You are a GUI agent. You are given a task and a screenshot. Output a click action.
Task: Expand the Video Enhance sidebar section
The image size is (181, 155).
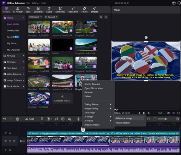(14, 74)
